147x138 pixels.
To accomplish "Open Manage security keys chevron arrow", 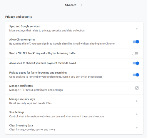I will click(x=137, y=101).
